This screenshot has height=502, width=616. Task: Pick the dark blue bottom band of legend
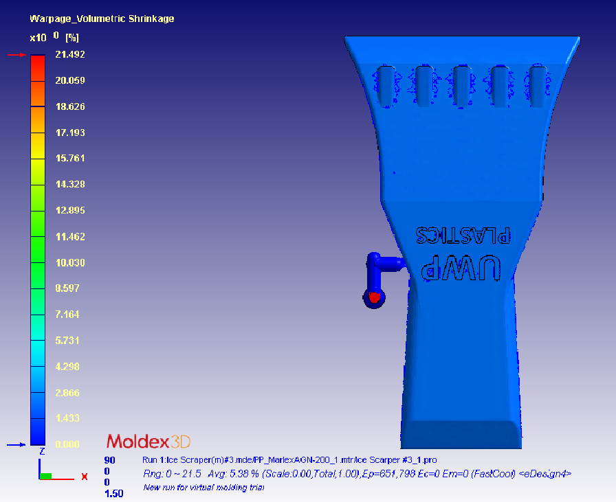click(x=38, y=432)
